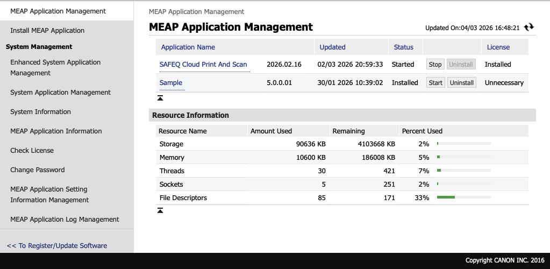The image size is (550, 269).
Task: Open MEAP Application Management in sidebar
Action: pos(58,11)
